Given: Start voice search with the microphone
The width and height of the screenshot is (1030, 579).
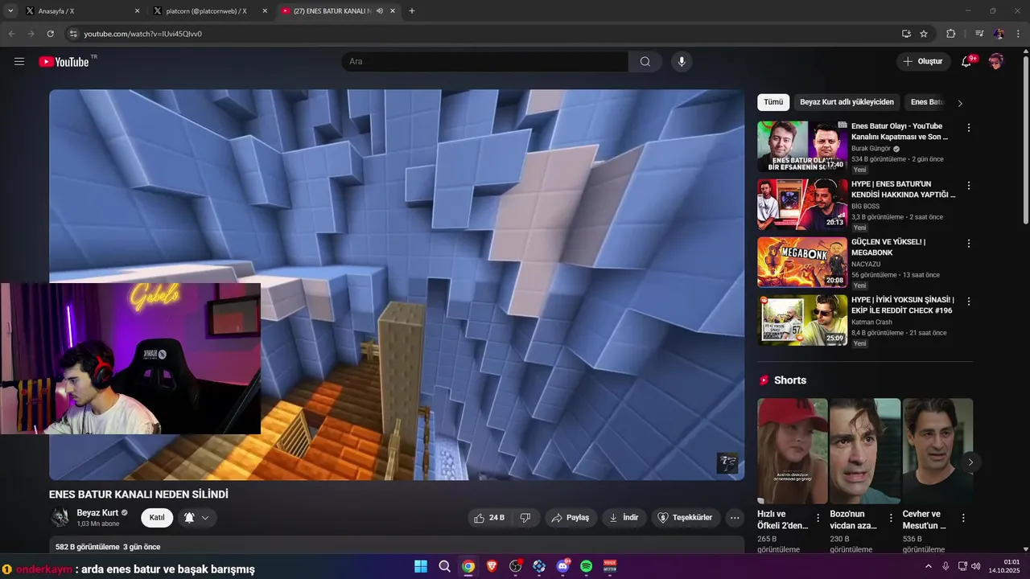Looking at the screenshot, I should (682, 61).
